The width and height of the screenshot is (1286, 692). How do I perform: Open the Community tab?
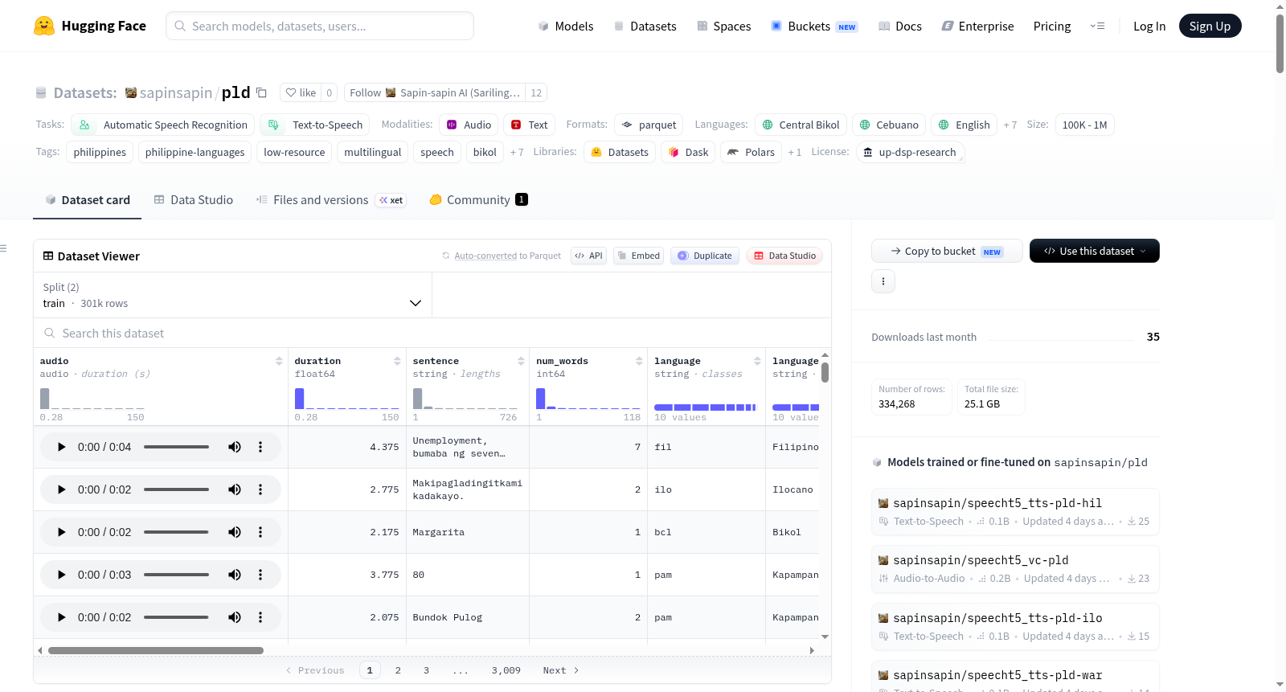tap(479, 200)
